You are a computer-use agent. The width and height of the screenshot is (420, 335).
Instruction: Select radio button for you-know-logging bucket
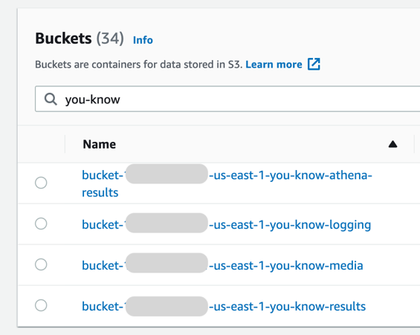point(41,224)
